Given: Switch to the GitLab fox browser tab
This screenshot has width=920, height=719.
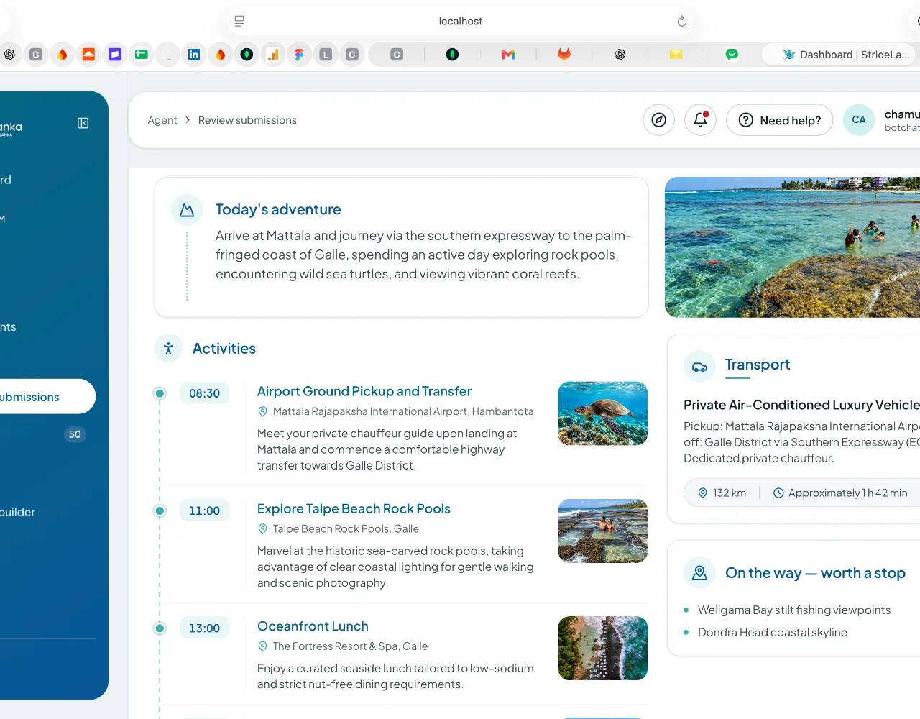Looking at the screenshot, I should 564,54.
